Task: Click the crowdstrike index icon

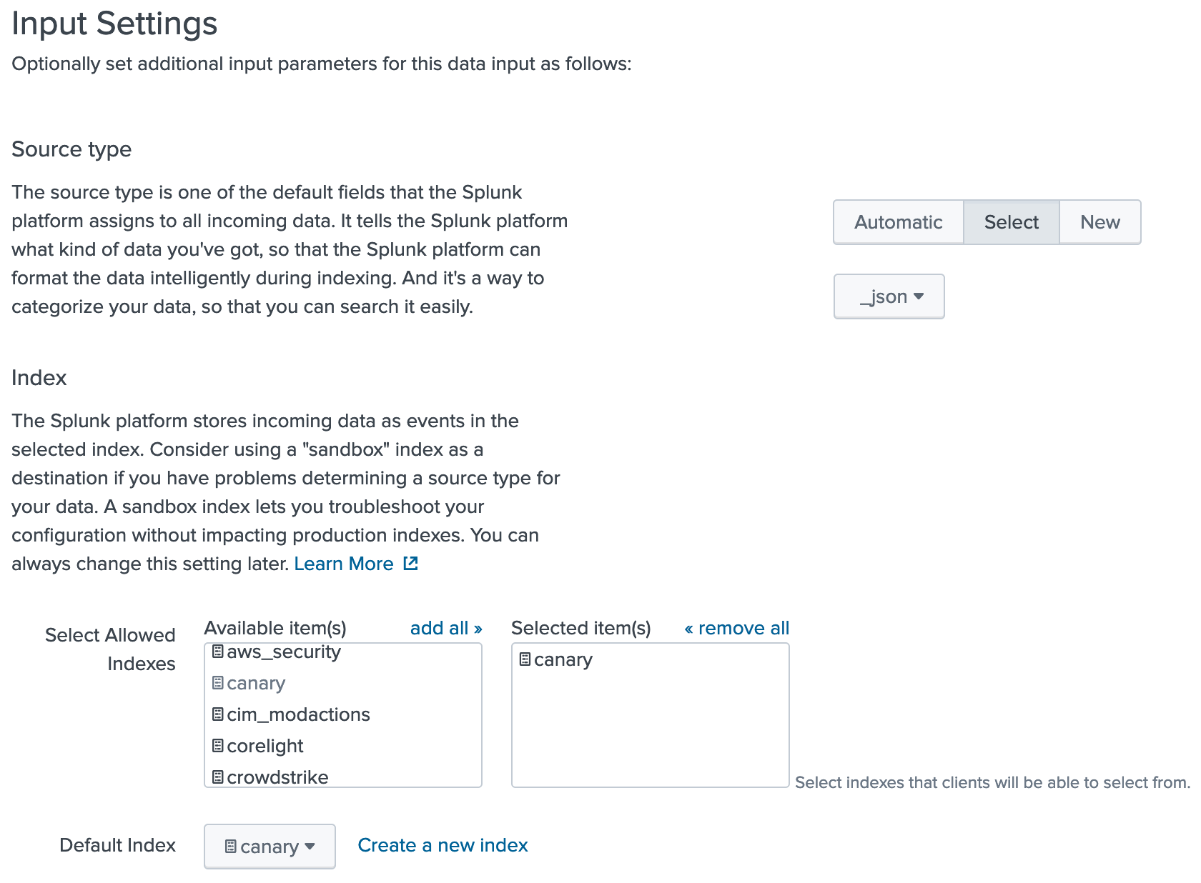Action: 218,777
